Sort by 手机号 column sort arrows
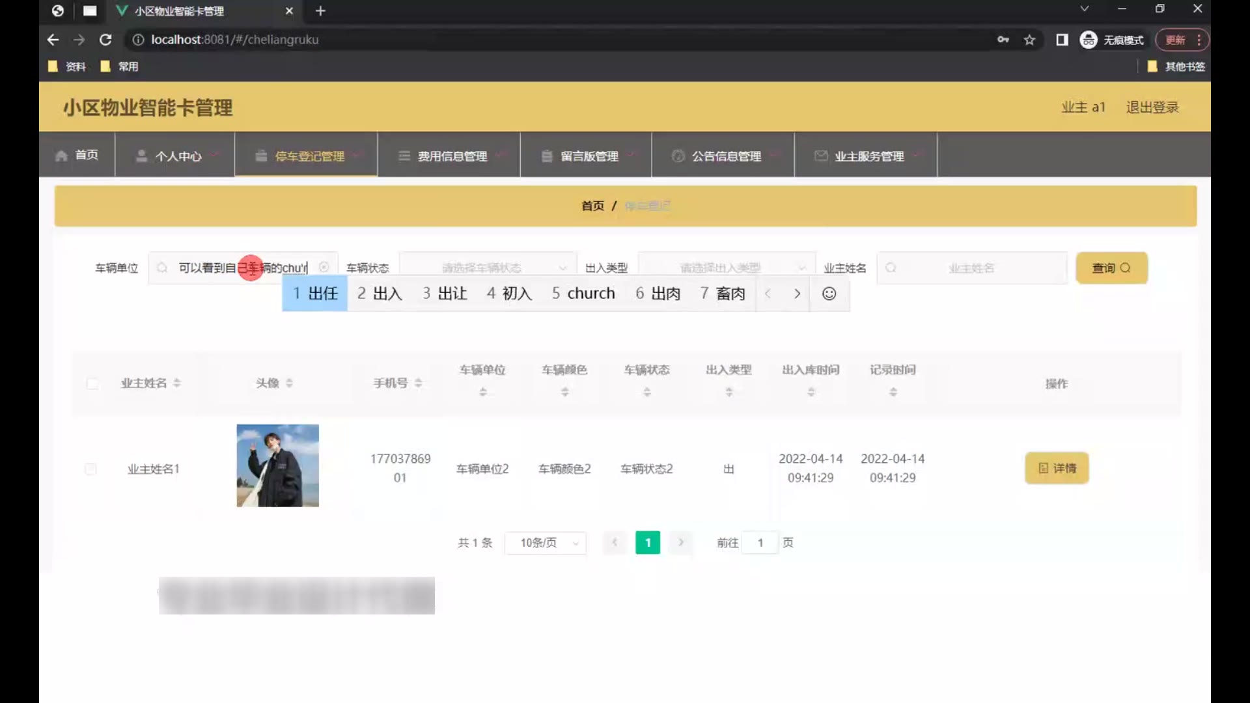The height and width of the screenshot is (703, 1250). (419, 383)
